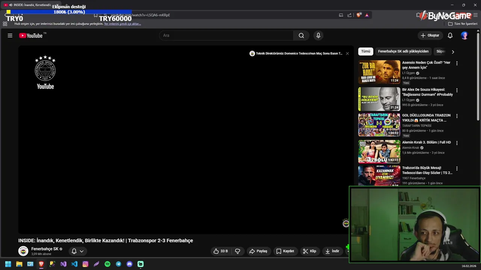Viewport: 481px width, 270px height.
Task: Open options for Alemin Kıralı 3. Bölüm video
Action: tap(457, 143)
